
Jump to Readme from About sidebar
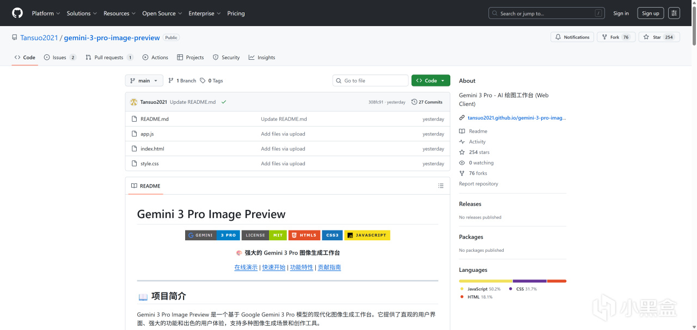pos(473,131)
